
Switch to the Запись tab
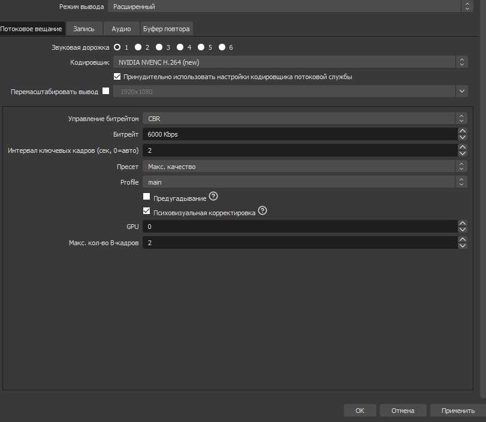tap(84, 28)
